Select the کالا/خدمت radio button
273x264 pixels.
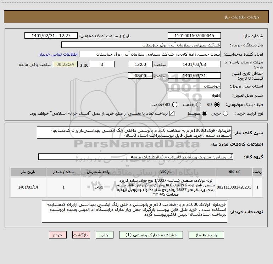coord(175,105)
